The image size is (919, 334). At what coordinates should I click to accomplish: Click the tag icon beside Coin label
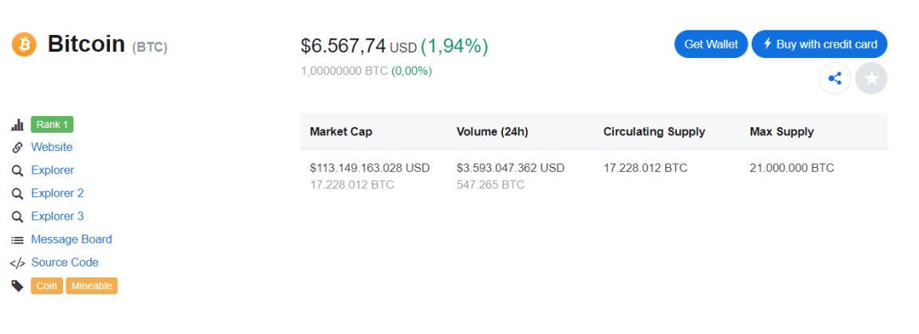tap(18, 286)
